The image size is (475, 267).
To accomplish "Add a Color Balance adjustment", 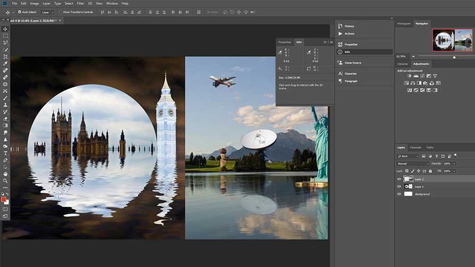I will (x=413, y=83).
